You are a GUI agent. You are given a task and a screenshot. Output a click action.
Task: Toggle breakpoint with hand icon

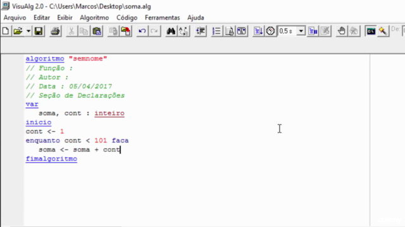342,31
